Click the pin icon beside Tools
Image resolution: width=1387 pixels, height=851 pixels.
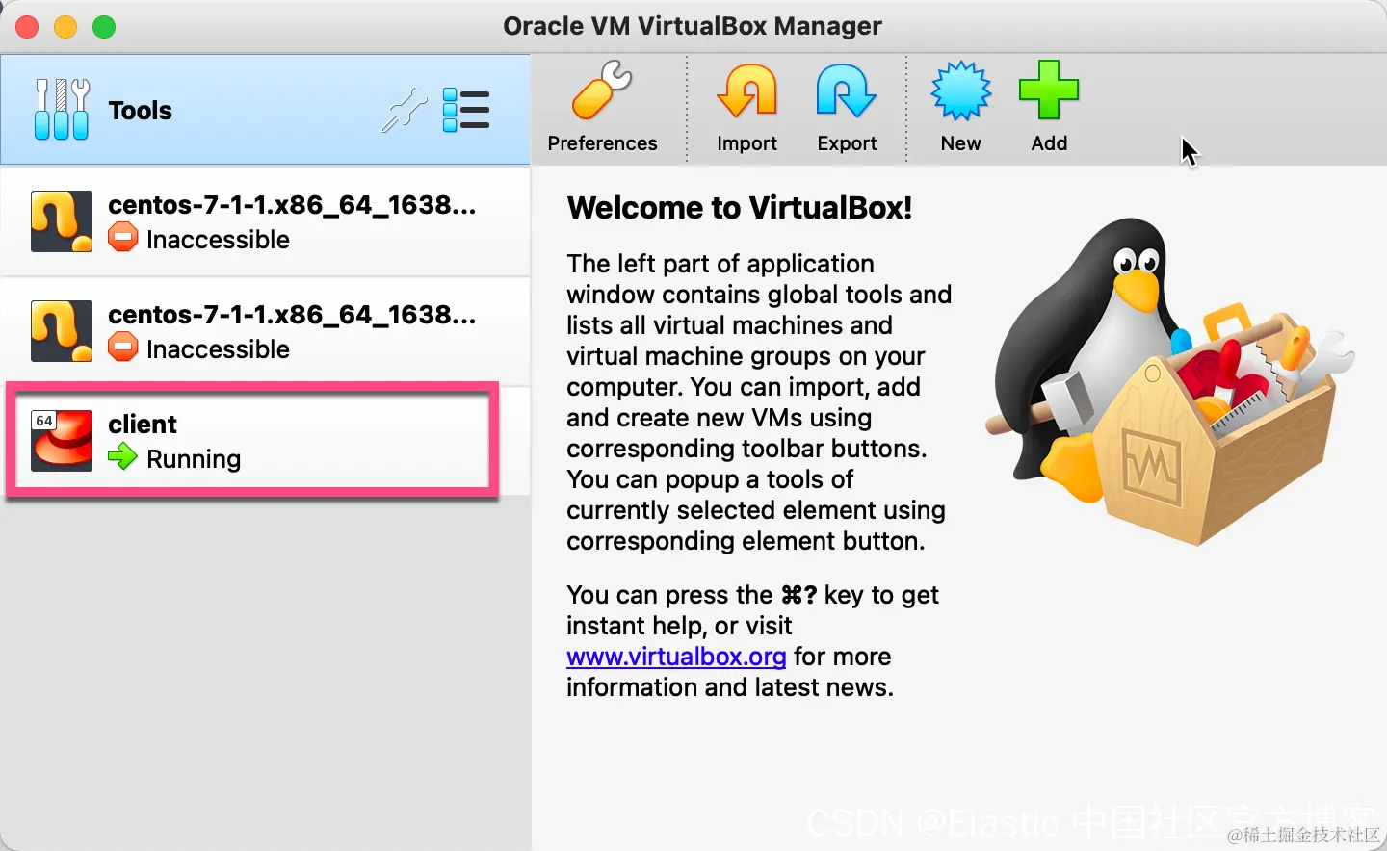tap(405, 110)
